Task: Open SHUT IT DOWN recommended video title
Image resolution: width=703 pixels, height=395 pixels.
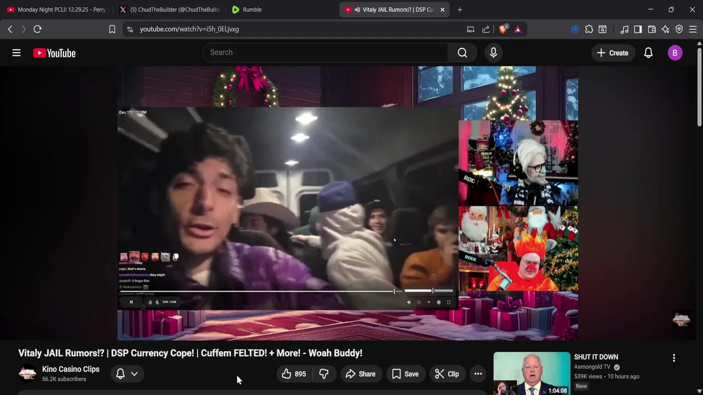Action: click(596, 357)
